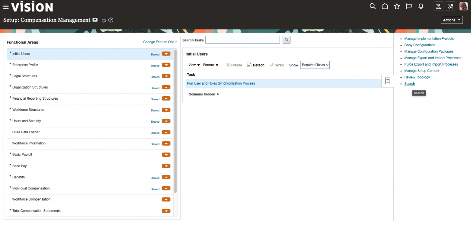Open the Watchlist flag icon
This screenshot has height=241, width=471.
point(409,6)
